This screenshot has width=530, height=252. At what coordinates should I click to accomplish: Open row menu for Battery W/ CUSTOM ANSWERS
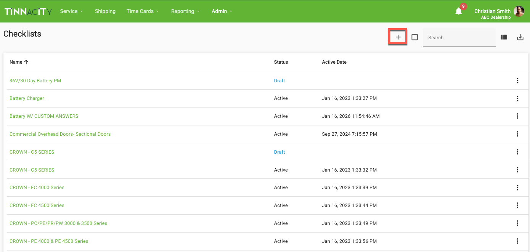pos(517,116)
